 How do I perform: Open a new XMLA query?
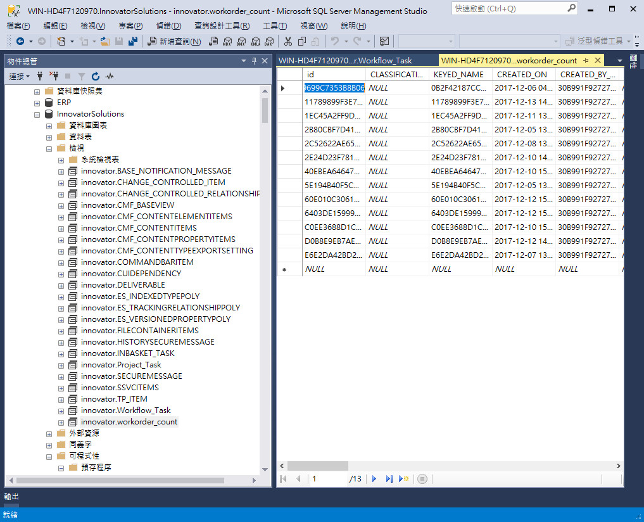[x=255, y=41]
